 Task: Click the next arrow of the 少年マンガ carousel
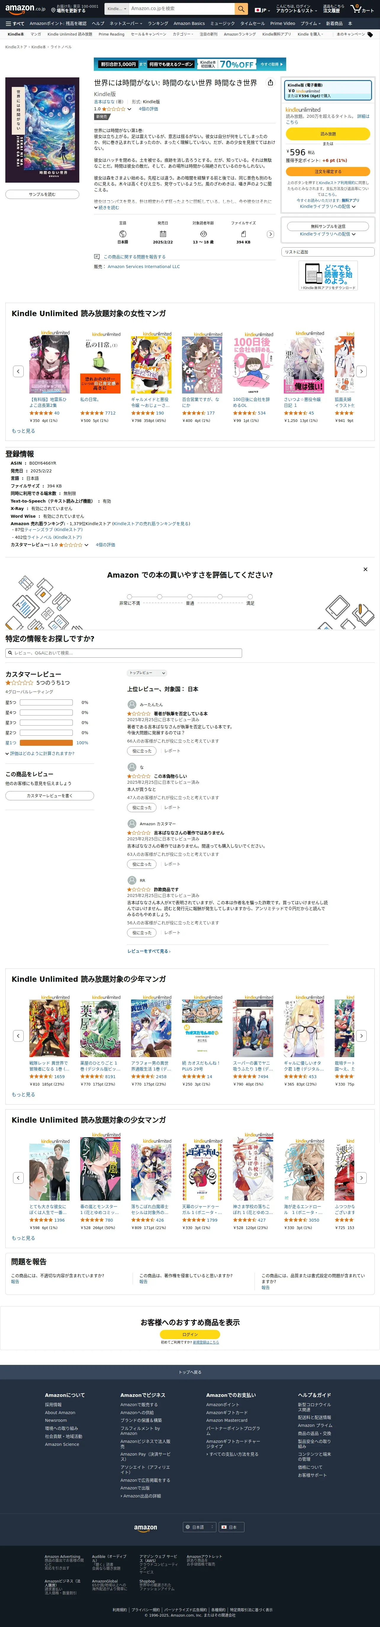coord(361,1036)
